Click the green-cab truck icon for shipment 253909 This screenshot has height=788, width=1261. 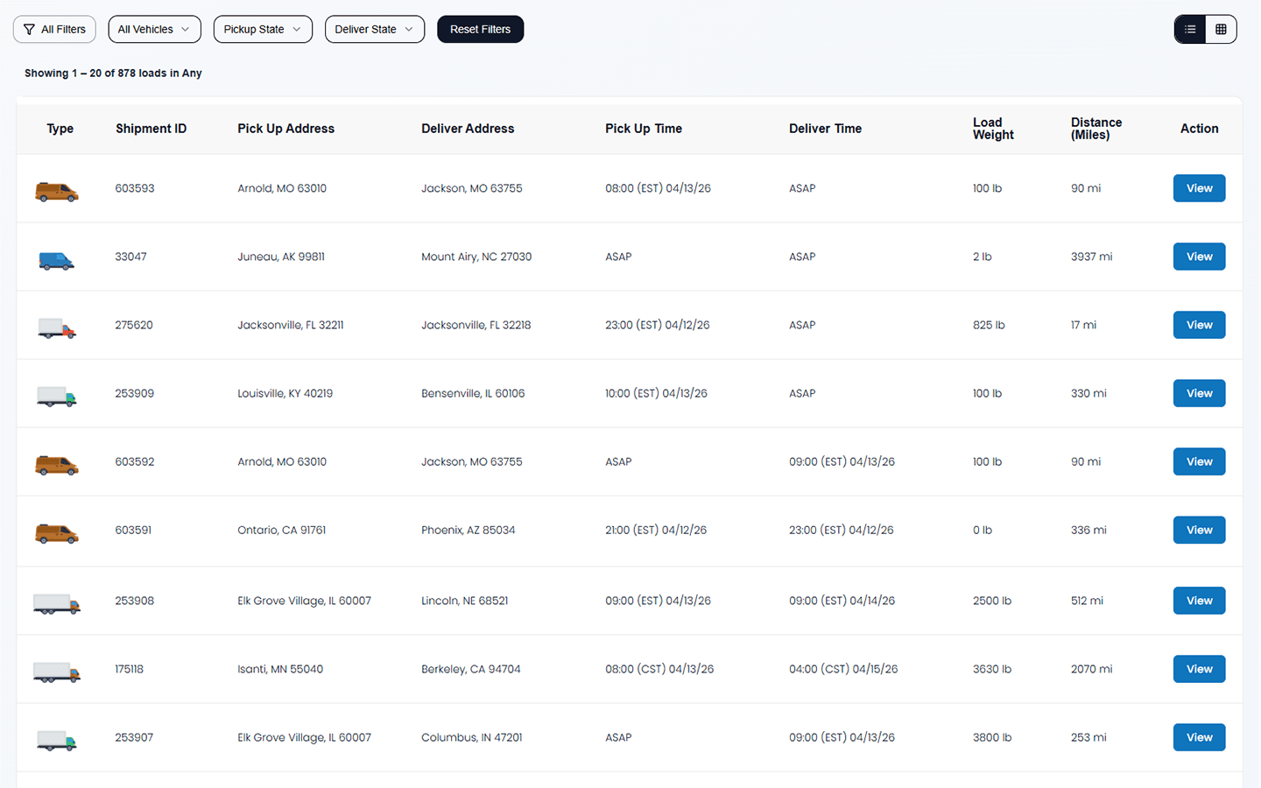57,396
